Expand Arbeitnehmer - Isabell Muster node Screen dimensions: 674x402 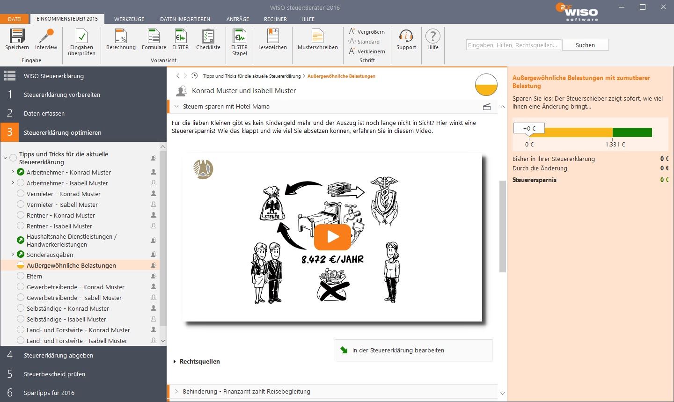tap(13, 183)
